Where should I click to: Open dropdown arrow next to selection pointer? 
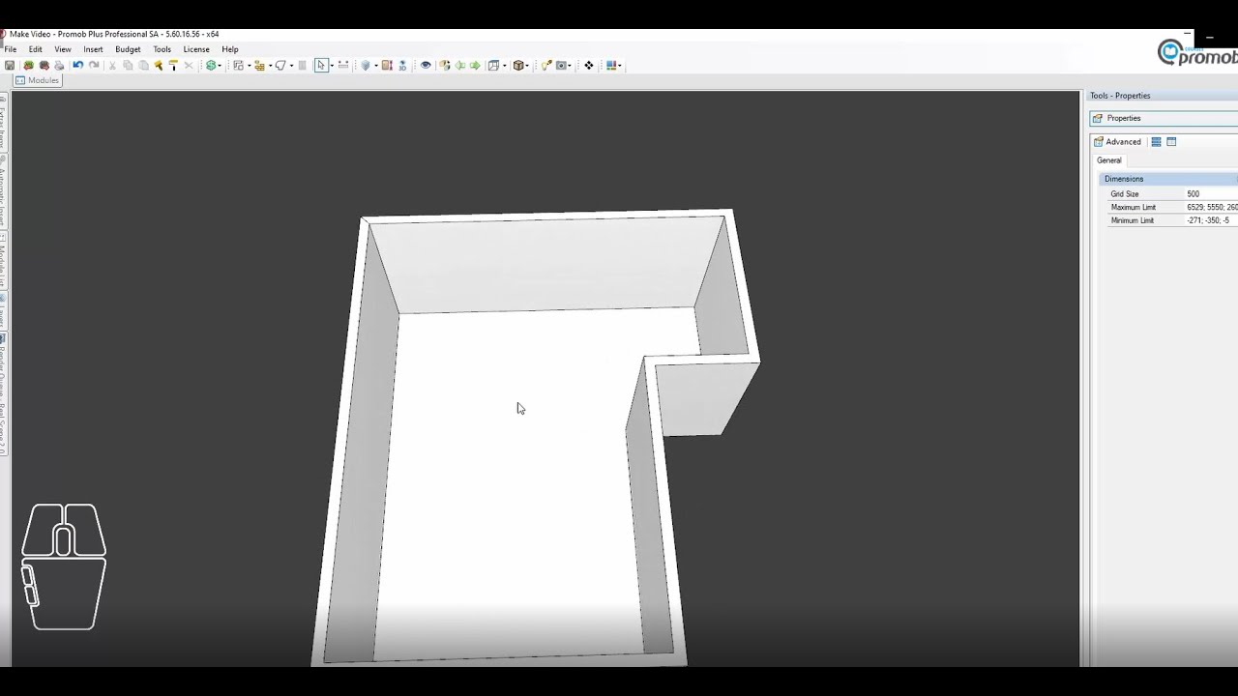332,66
